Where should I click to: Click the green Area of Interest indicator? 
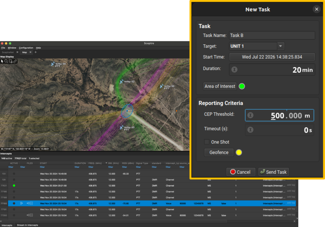click(242, 86)
